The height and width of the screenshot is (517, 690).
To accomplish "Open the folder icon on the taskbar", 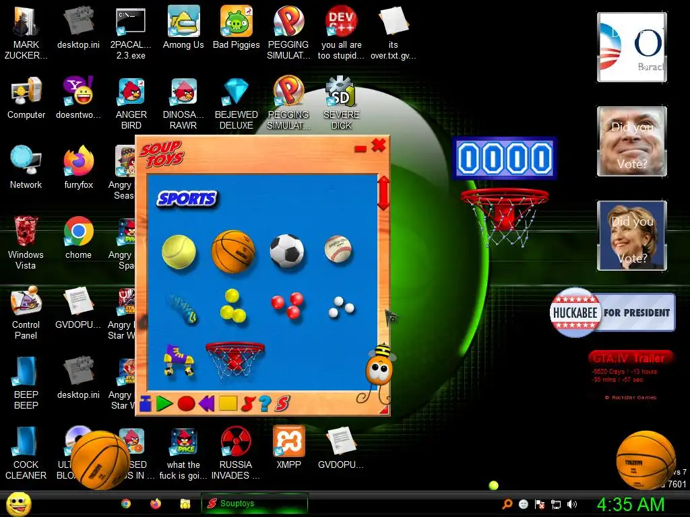I will [185, 504].
